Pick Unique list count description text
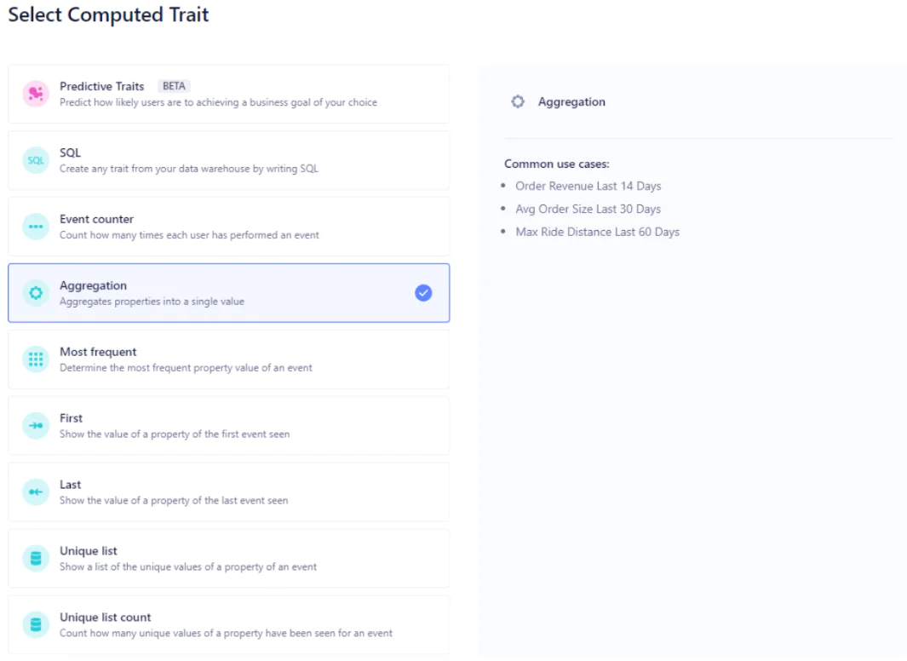Viewport: 907px width, 661px height. pos(226,634)
